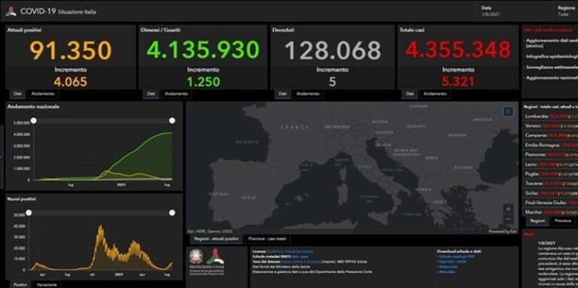578x288 pixels.
Task: Switch to Andamento tab under Attuali positivi
Action: pyautogui.click(x=43, y=94)
